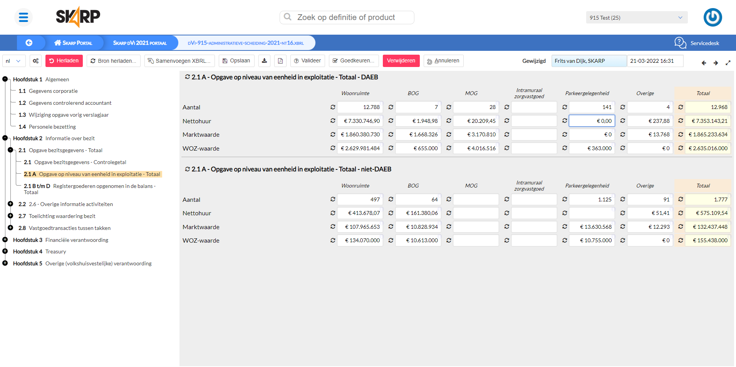Screen dimensions: 736x367
Task: Expand Hoofdstuk 3 Financiële verantwoording
Action: [x=5, y=240]
